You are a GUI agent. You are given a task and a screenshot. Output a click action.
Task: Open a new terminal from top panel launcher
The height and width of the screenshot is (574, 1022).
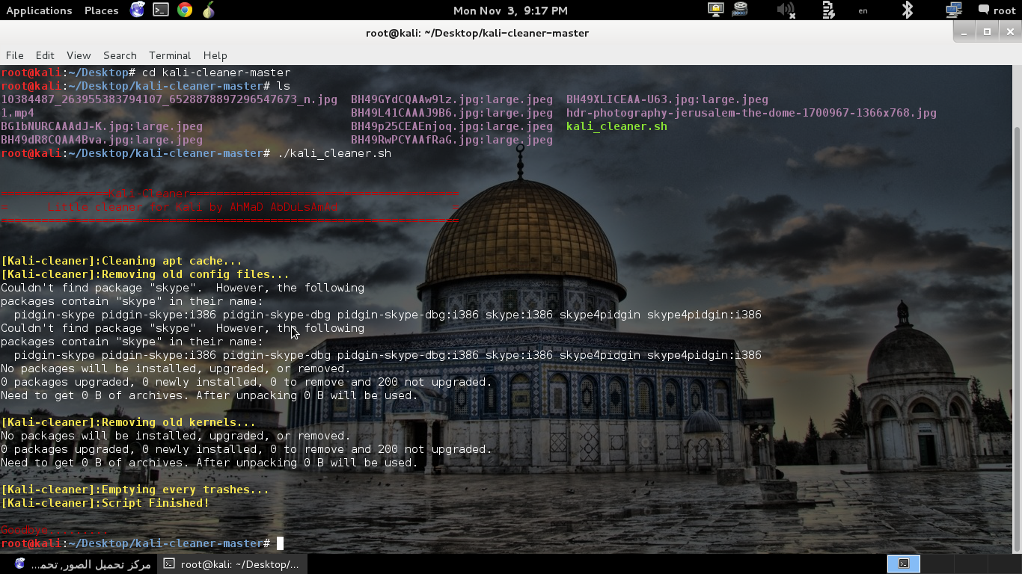(x=161, y=10)
